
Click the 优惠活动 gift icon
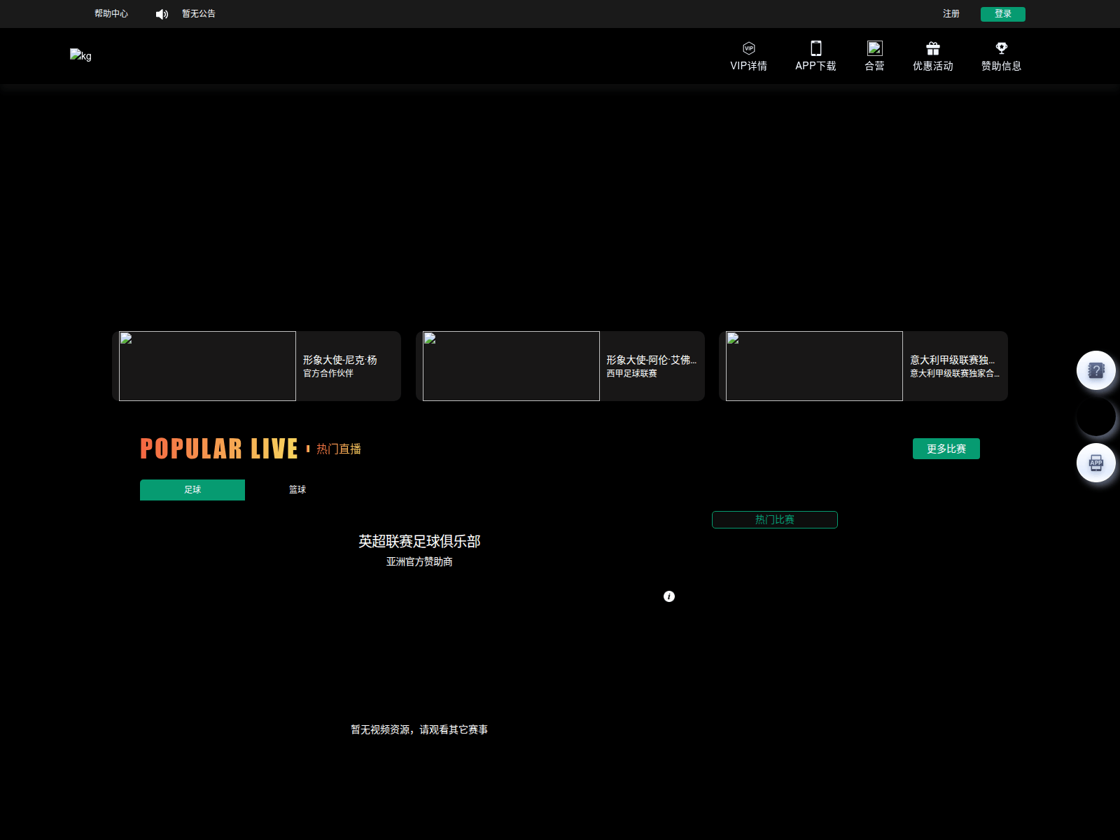pos(934,48)
